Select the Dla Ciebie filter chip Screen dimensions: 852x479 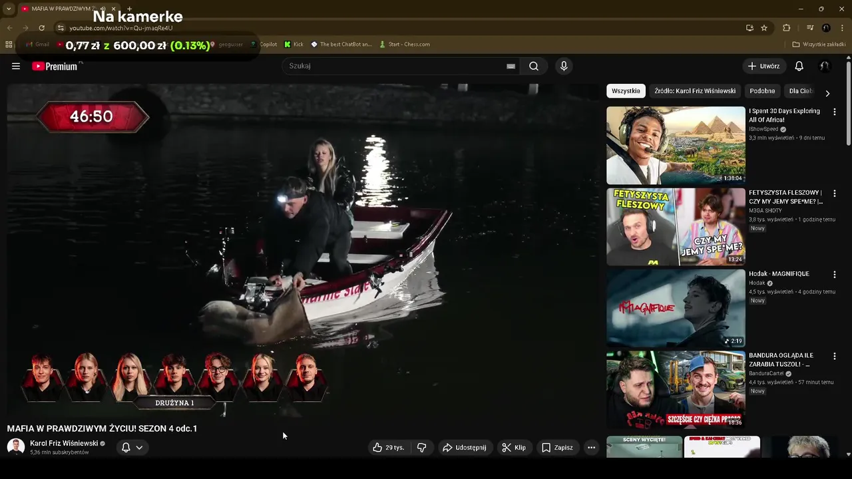tap(801, 91)
